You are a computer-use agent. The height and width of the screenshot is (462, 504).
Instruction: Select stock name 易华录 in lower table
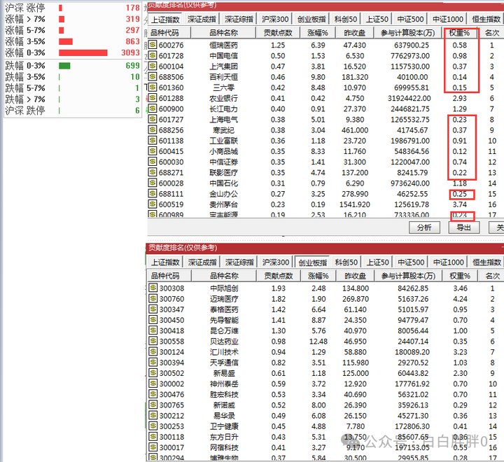[x=224, y=416]
